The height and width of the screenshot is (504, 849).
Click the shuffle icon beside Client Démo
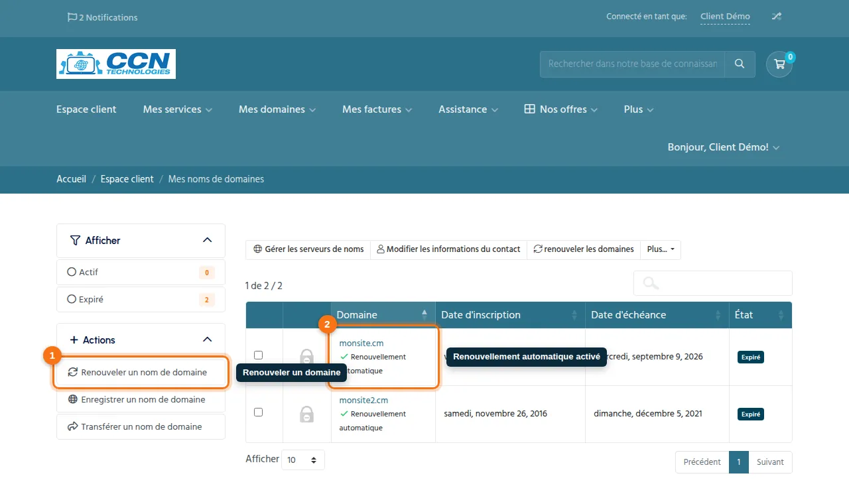pos(776,17)
